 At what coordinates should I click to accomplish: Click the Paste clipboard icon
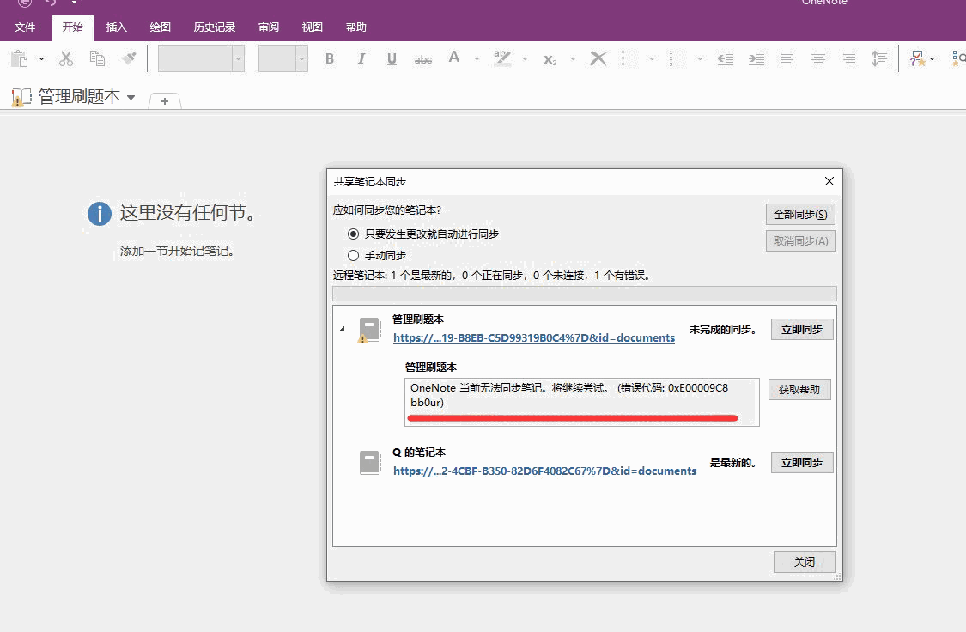[x=20, y=58]
